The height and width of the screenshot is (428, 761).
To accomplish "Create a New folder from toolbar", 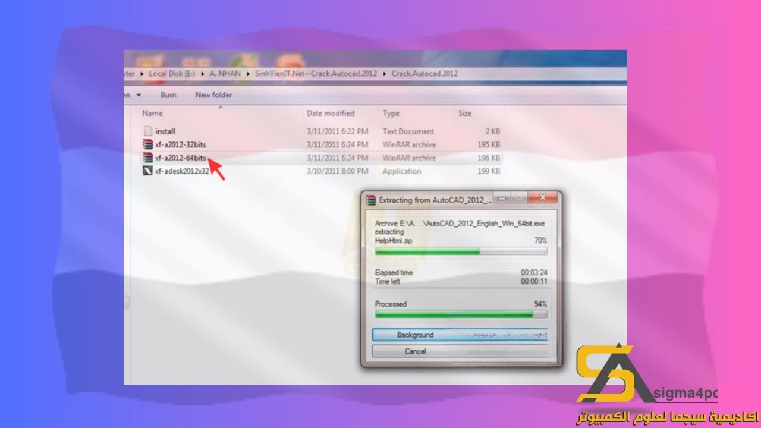I will pos(213,95).
